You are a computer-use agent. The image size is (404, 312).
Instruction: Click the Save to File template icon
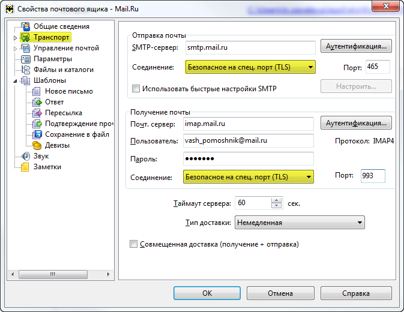tap(37, 134)
